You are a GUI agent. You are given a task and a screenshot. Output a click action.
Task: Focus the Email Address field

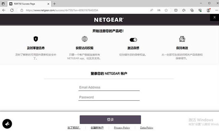109,87
